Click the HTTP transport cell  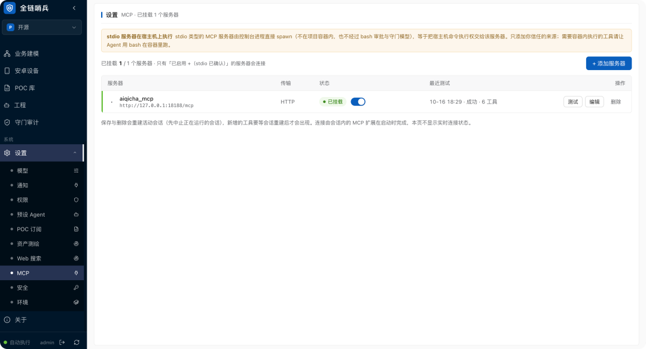(x=288, y=102)
